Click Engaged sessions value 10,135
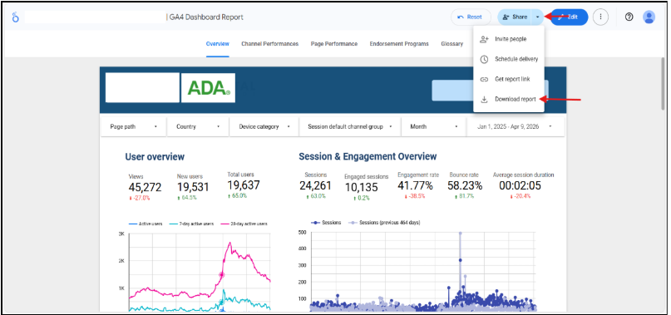The width and height of the screenshot is (671, 315). tap(361, 188)
